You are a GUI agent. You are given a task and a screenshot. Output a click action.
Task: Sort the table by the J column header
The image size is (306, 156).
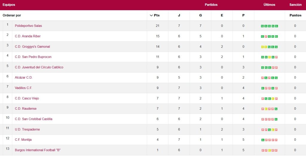(x=179, y=16)
